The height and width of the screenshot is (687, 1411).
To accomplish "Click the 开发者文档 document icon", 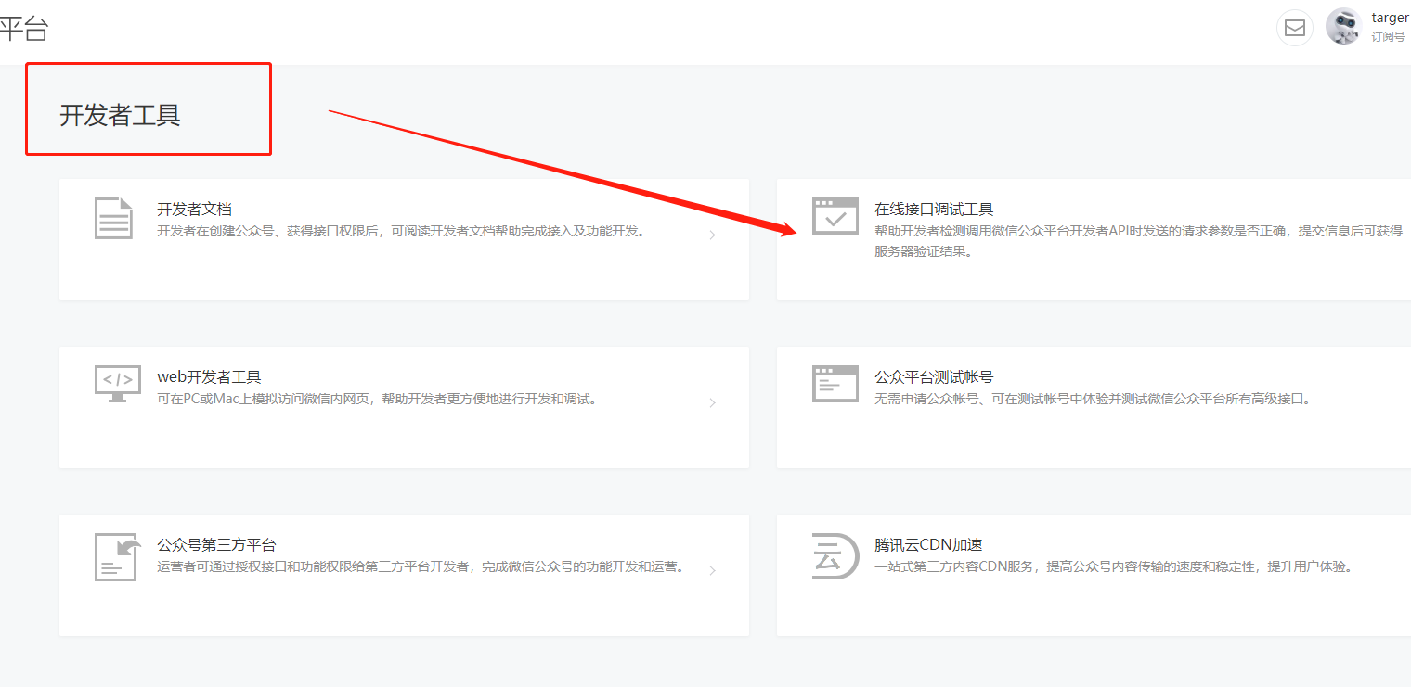I will tap(113, 218).
